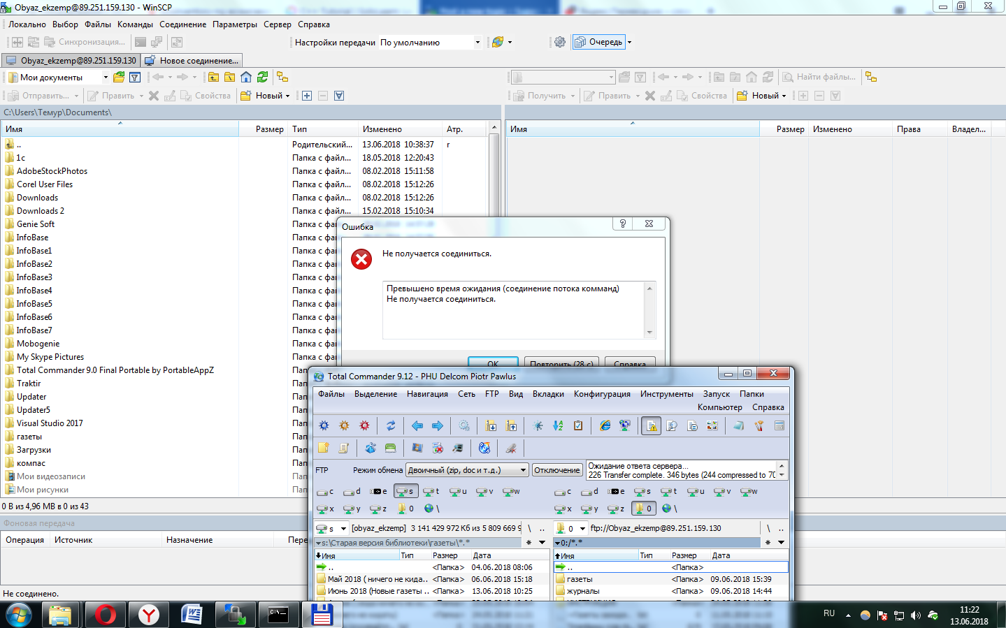The width and height of the screenshot is (1006, 628).
Task: Click the filter icon next to Мои документы
Action: tap(135, 77)
